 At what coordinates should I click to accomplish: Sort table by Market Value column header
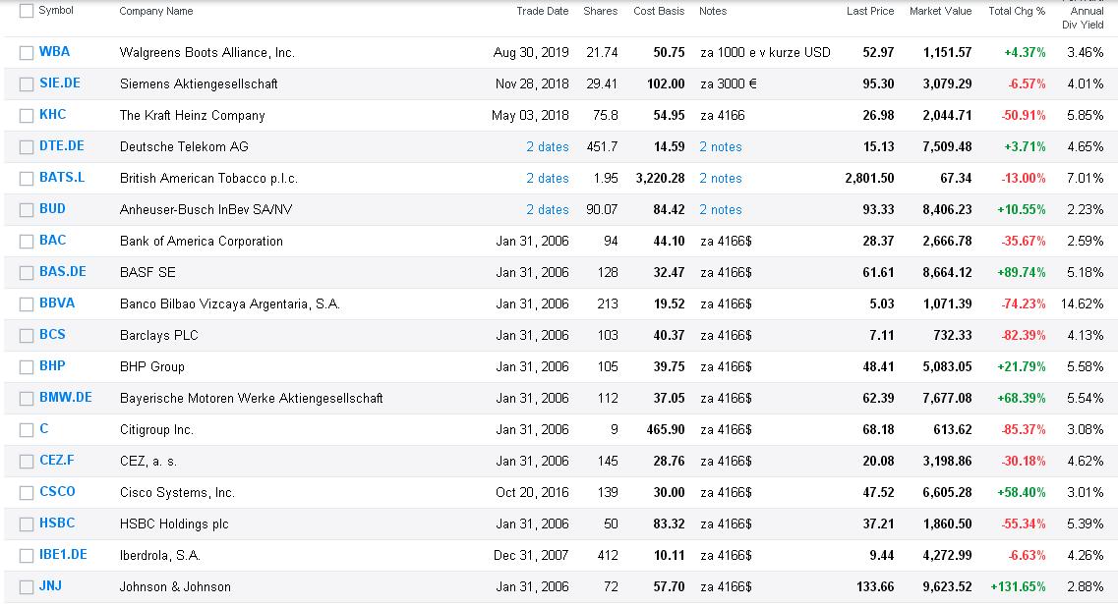pos(940,11)
